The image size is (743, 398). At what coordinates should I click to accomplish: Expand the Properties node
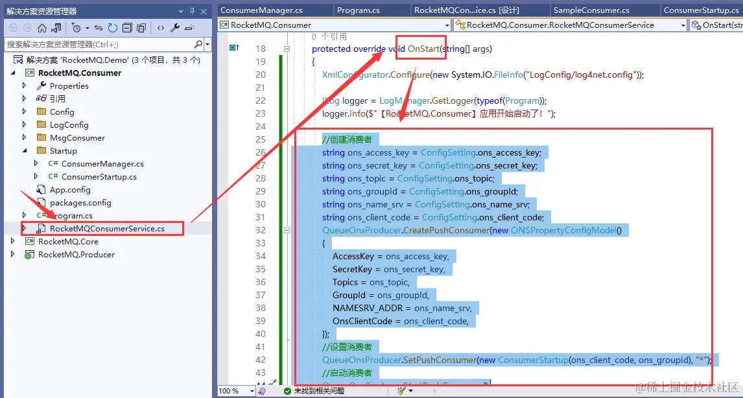tap(25, 86)
